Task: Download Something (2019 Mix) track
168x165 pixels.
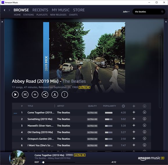Action: point(144,119)
